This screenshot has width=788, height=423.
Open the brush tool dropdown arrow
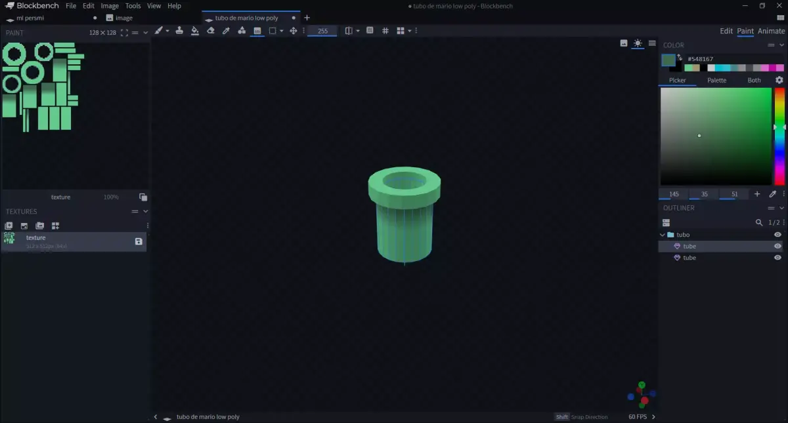pos(166,30)
